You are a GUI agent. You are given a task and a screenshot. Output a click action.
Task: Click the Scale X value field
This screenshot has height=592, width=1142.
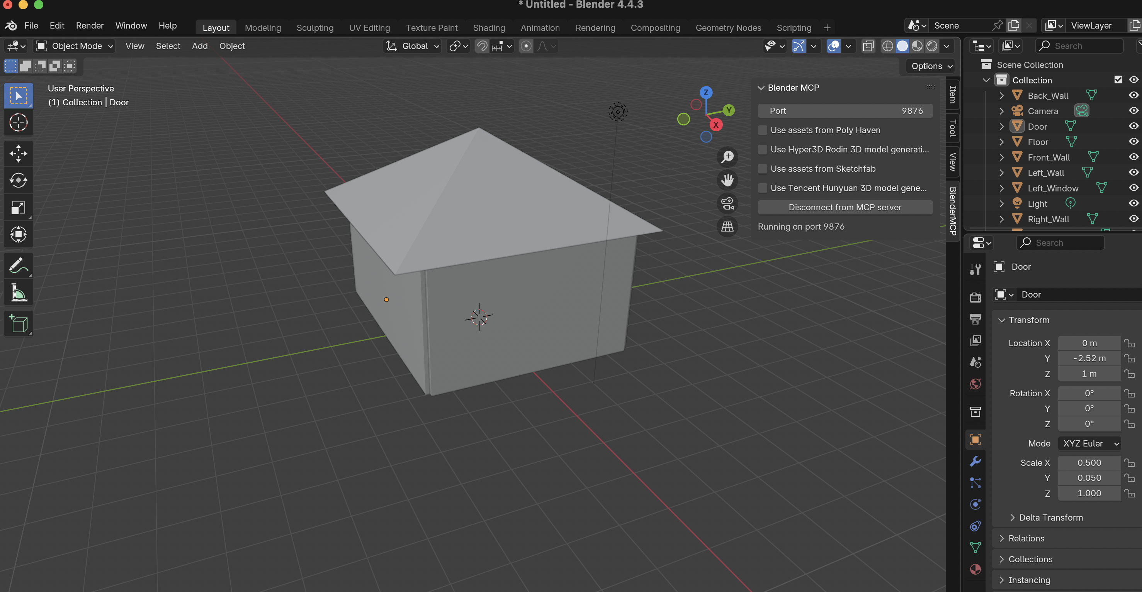point(1089,463)
